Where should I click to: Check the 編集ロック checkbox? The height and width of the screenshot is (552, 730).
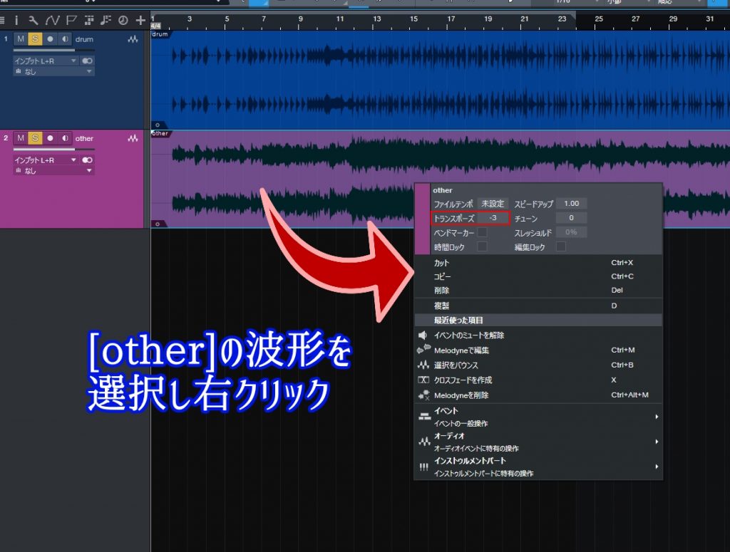point(560,246)
